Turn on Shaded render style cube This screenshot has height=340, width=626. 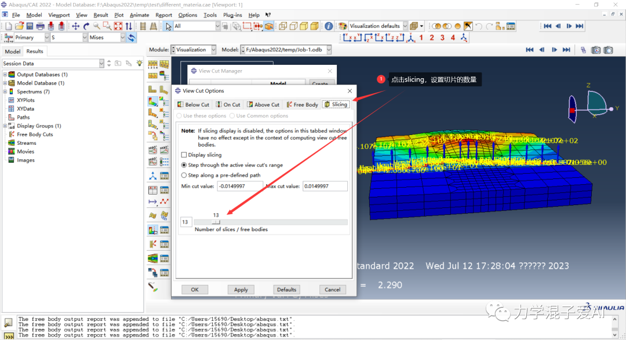point(315,26)
